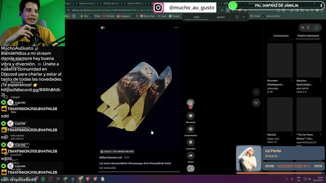Click the phone app icon in top pill
This screenshot has width=326, height=183.
308,28
